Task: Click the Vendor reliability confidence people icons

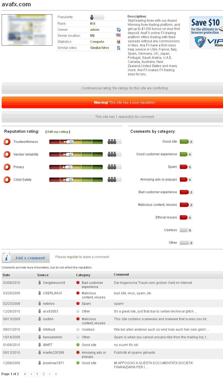Action: [x=115, y=154]
